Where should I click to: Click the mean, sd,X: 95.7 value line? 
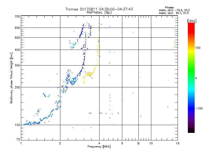click(174, 13)
